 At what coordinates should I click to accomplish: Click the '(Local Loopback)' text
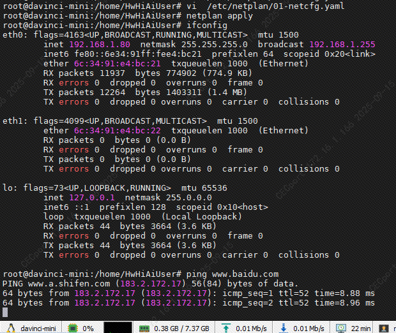pos(202,217)
